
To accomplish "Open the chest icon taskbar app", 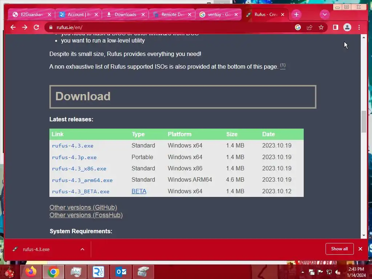I will [143, 272].
